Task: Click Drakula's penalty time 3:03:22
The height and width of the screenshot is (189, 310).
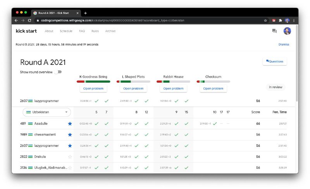Action: pyautogui.click(x=282, y=157)
